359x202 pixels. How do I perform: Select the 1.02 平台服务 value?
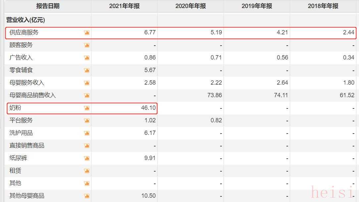[x=150, y=120]
